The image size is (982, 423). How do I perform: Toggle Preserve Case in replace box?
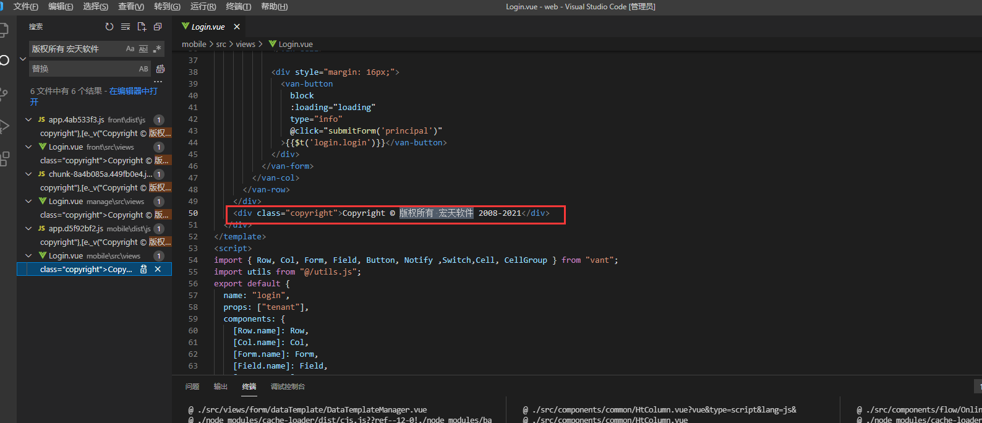(143, 69)
